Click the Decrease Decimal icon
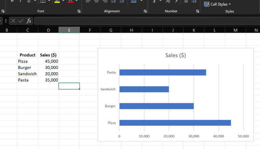Image resolution: width=260 pixels, height=149 pixels. pos(194,1)
